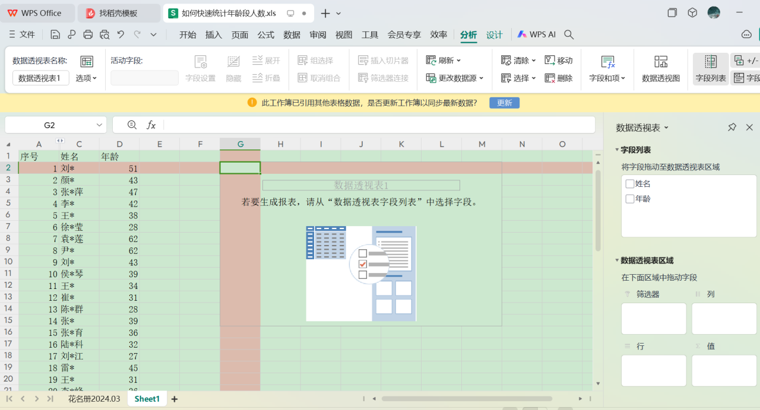Select column D header
Image resolution: width=760 pixels, height=410 pixels.
click(x=119, y=144)
